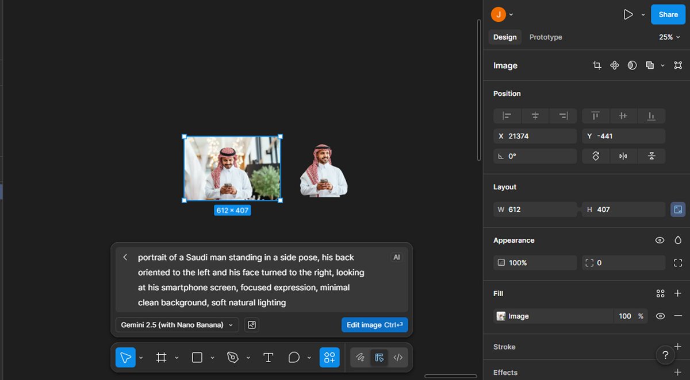The image size is (690, 380).
Task: Click Align horizontal centers icon
Action: click(x=535, y=116)
